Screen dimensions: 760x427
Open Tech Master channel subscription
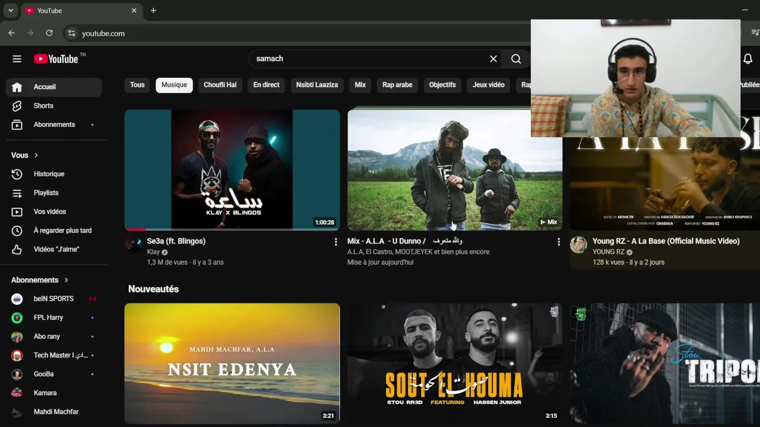coord(54,355)
